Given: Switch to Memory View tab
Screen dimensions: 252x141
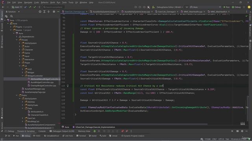Looking at the screenshot, I should click(84, 131).
